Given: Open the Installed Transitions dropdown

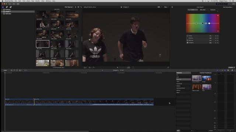Looking at the screenshot, I should click(x=205, y=73).
